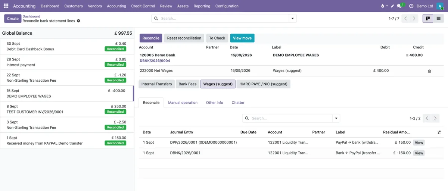
Task: Click the Accounting app title
Action: tap(24, 6)
